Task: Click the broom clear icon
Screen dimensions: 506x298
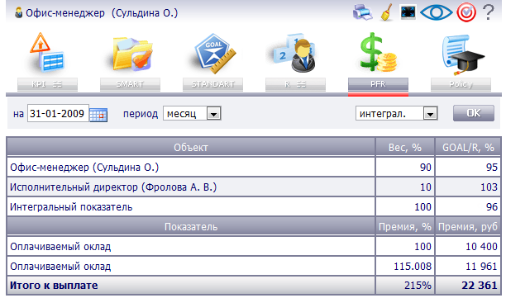Action: pos(386,12)
